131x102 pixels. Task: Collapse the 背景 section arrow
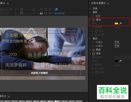tap(90, 53)
